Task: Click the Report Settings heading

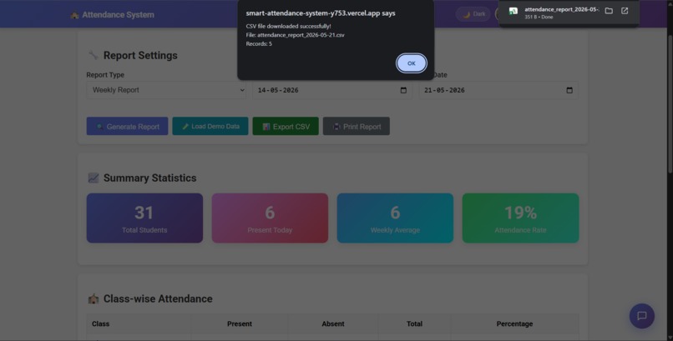Action: (x=133, y=55)
